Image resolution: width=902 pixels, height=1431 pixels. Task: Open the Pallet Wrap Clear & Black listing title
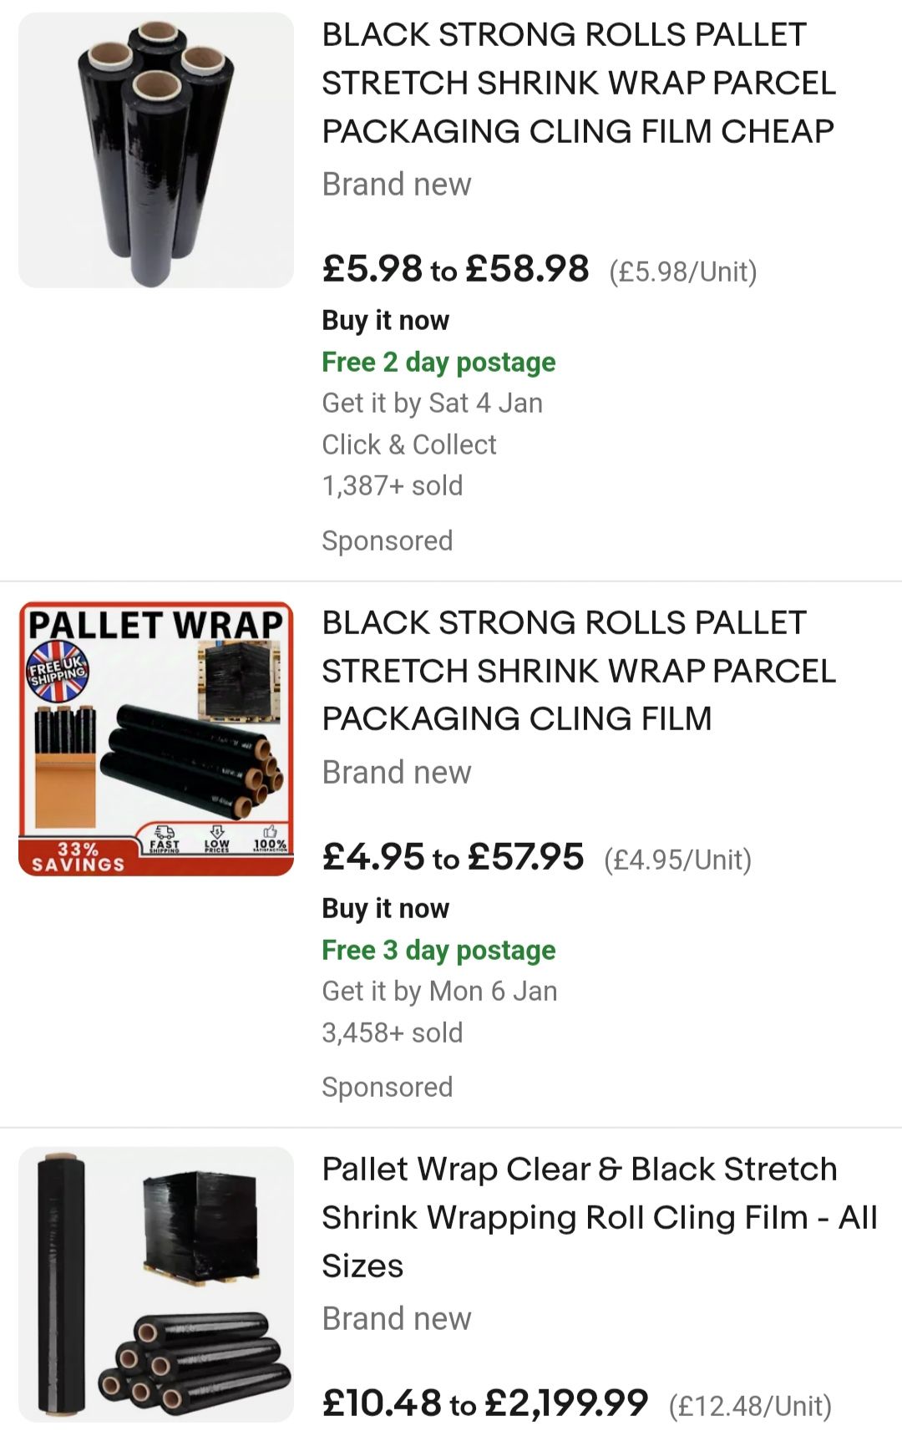pos(599,1217)
